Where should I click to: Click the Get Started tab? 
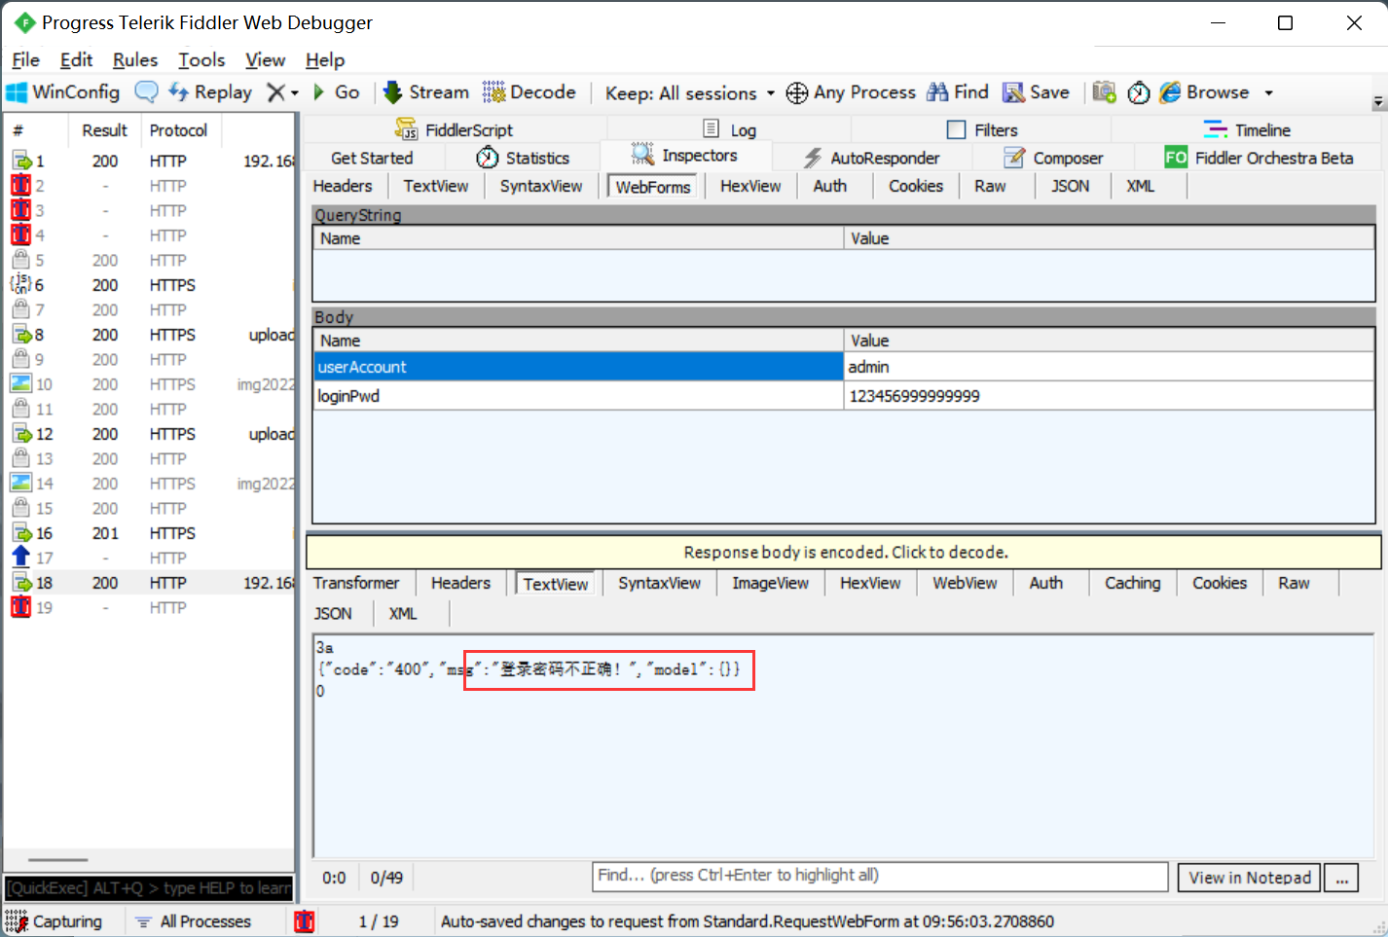[372, 158]
